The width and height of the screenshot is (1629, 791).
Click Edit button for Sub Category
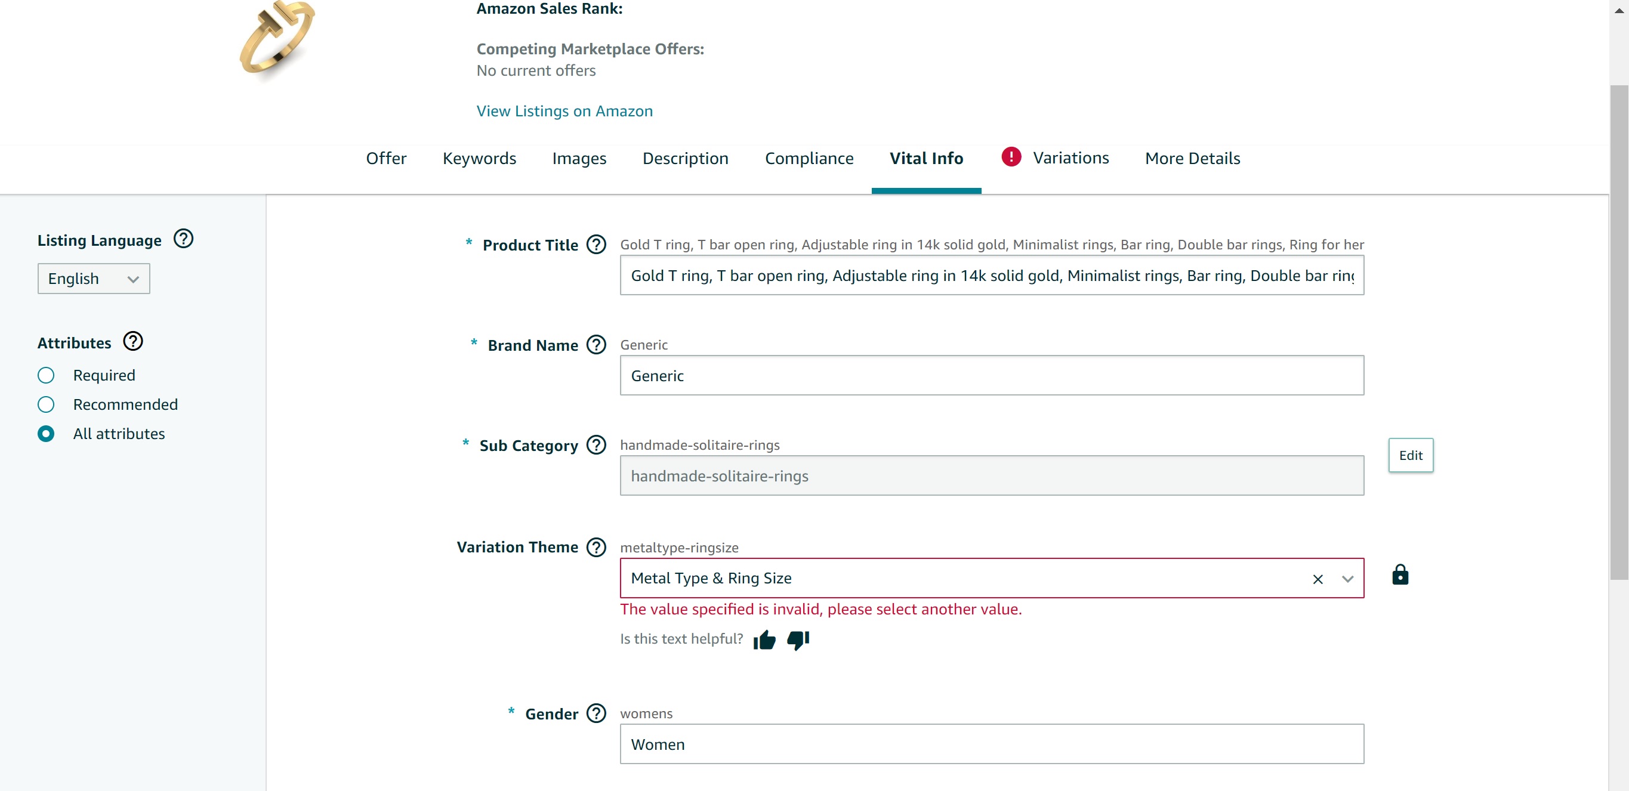[1411, 455]
